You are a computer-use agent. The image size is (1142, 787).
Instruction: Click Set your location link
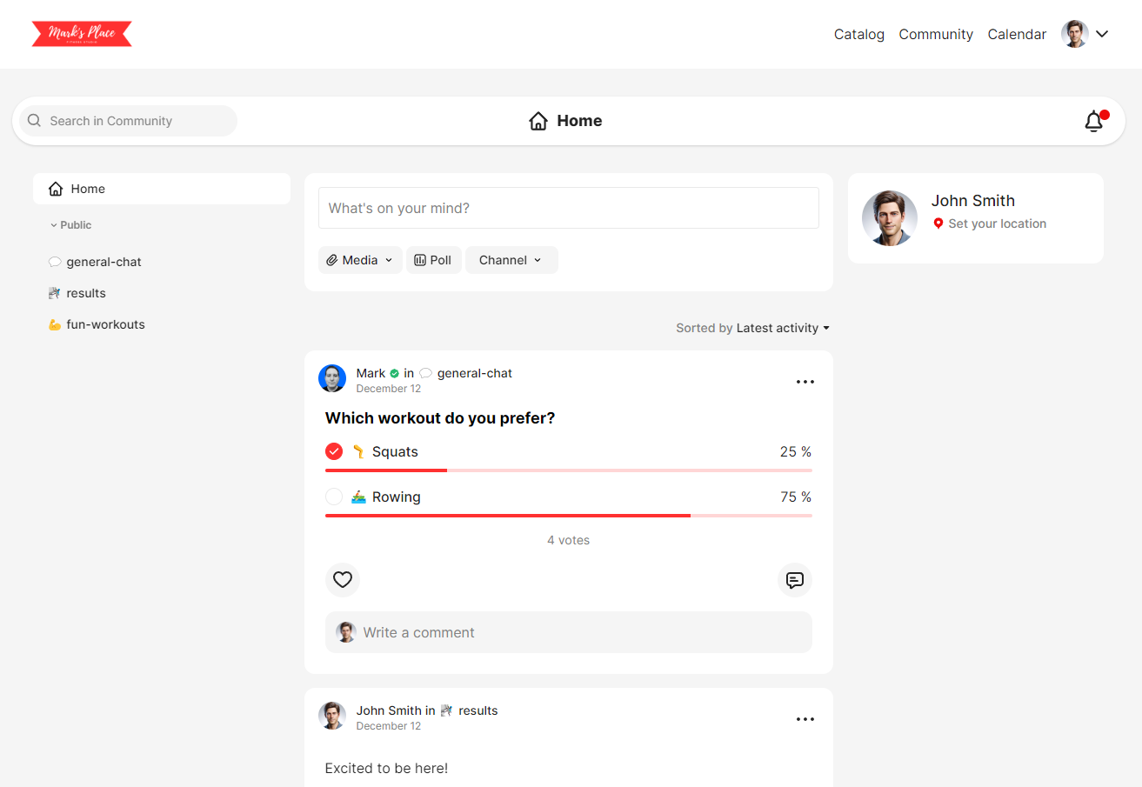click(997, 223)
